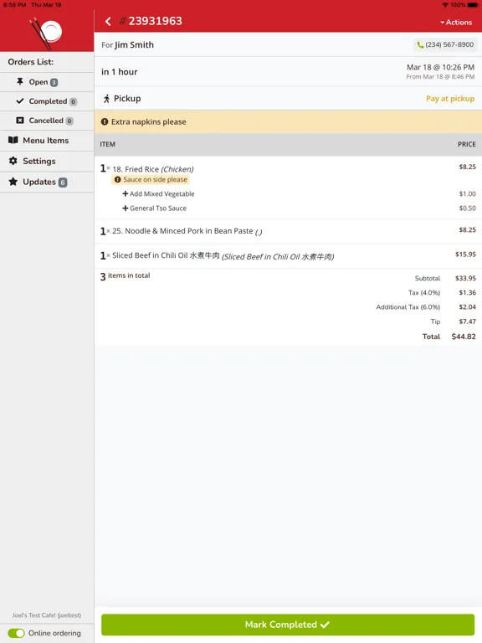Click 'From Mar 18 @ 8:46 PM' text

pos(440,77)
